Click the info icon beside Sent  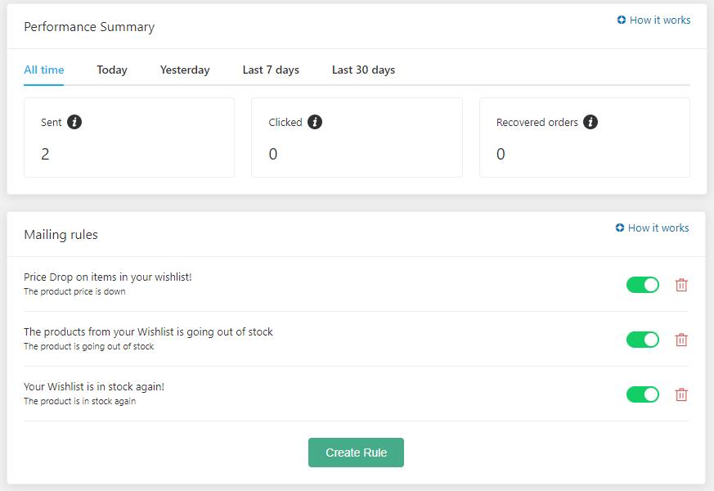pyautogui.click(x=74, y=122)
